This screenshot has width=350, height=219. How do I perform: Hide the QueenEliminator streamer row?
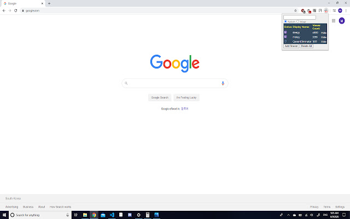(x=324, y=42)
